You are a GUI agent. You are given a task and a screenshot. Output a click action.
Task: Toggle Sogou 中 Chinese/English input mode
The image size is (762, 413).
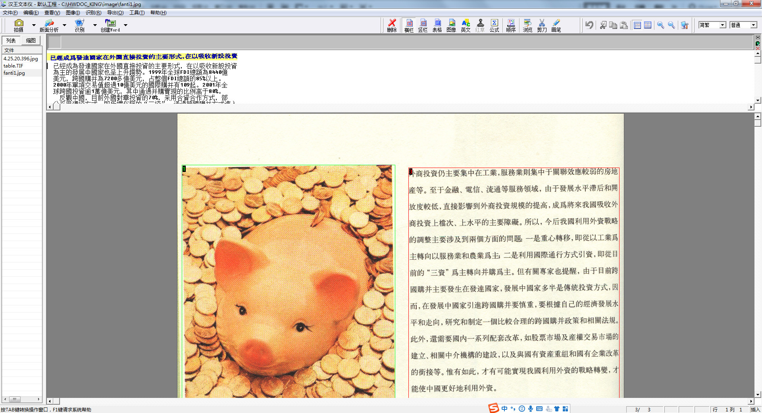click(x=504, y=409)
